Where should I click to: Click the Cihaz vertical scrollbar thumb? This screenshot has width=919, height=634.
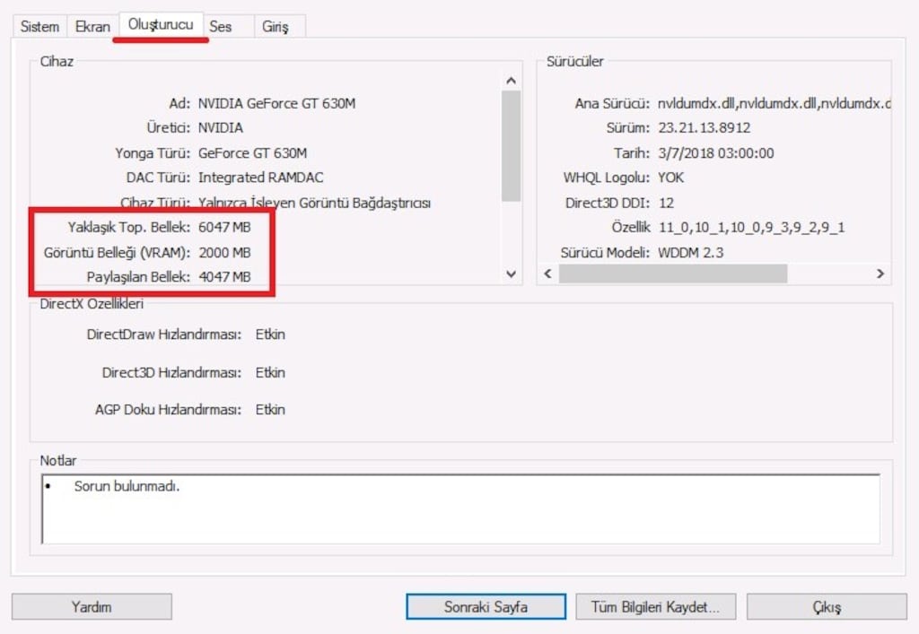click(511, 146)
